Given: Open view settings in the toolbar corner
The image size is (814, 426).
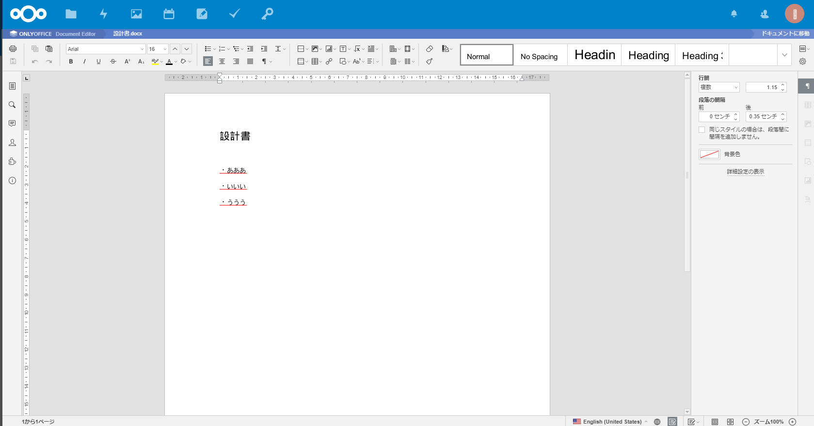Looking at the screenshot, I should click(x=804, y=49).
